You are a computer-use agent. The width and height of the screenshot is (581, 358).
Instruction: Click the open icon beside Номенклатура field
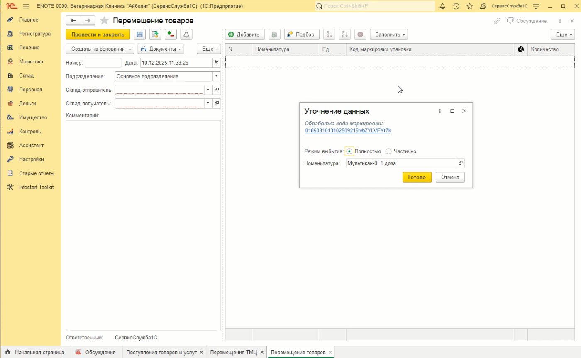click(460, 163)
